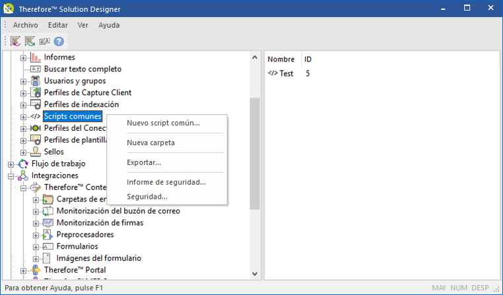Viewport: 503px width, 295px height.
Task: Click the blue help question mark icon
Action: coord(59,41)
